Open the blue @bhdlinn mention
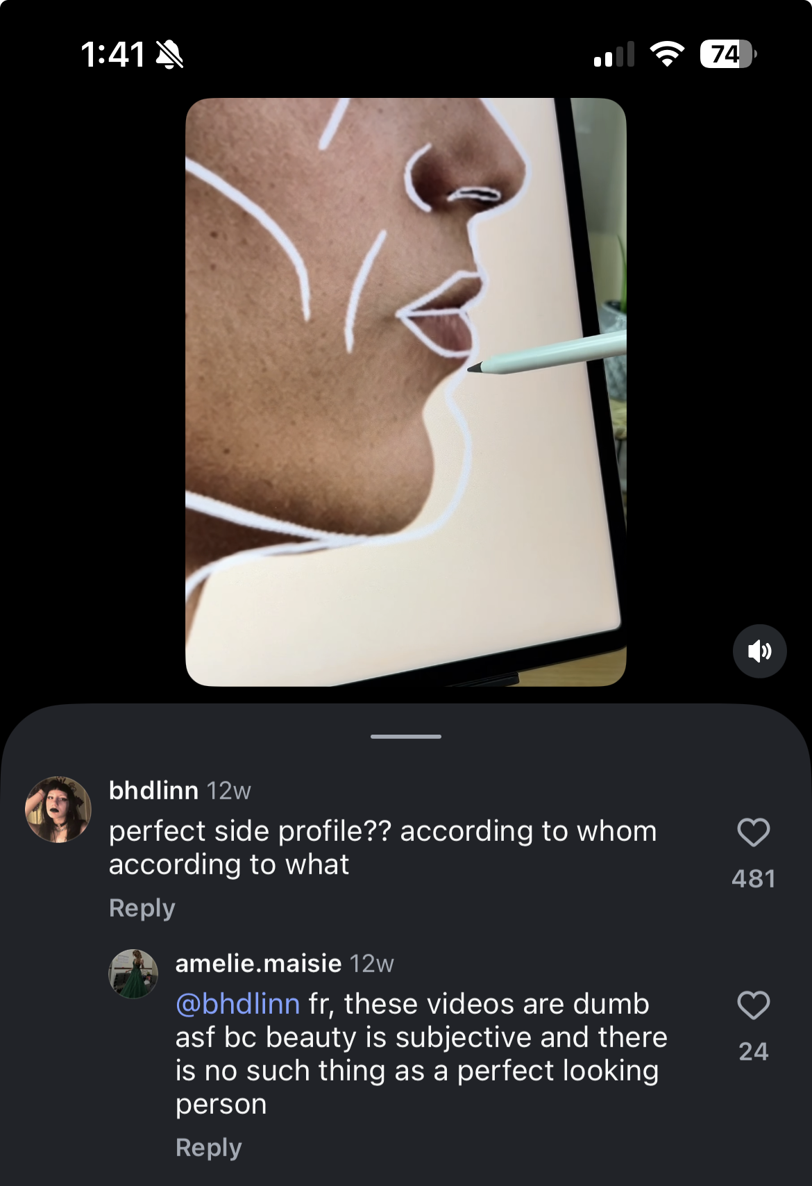This screenshot has width=812, height=1186. pyautogui.click(x=237, y=1004)
